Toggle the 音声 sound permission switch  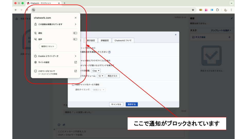75,39
